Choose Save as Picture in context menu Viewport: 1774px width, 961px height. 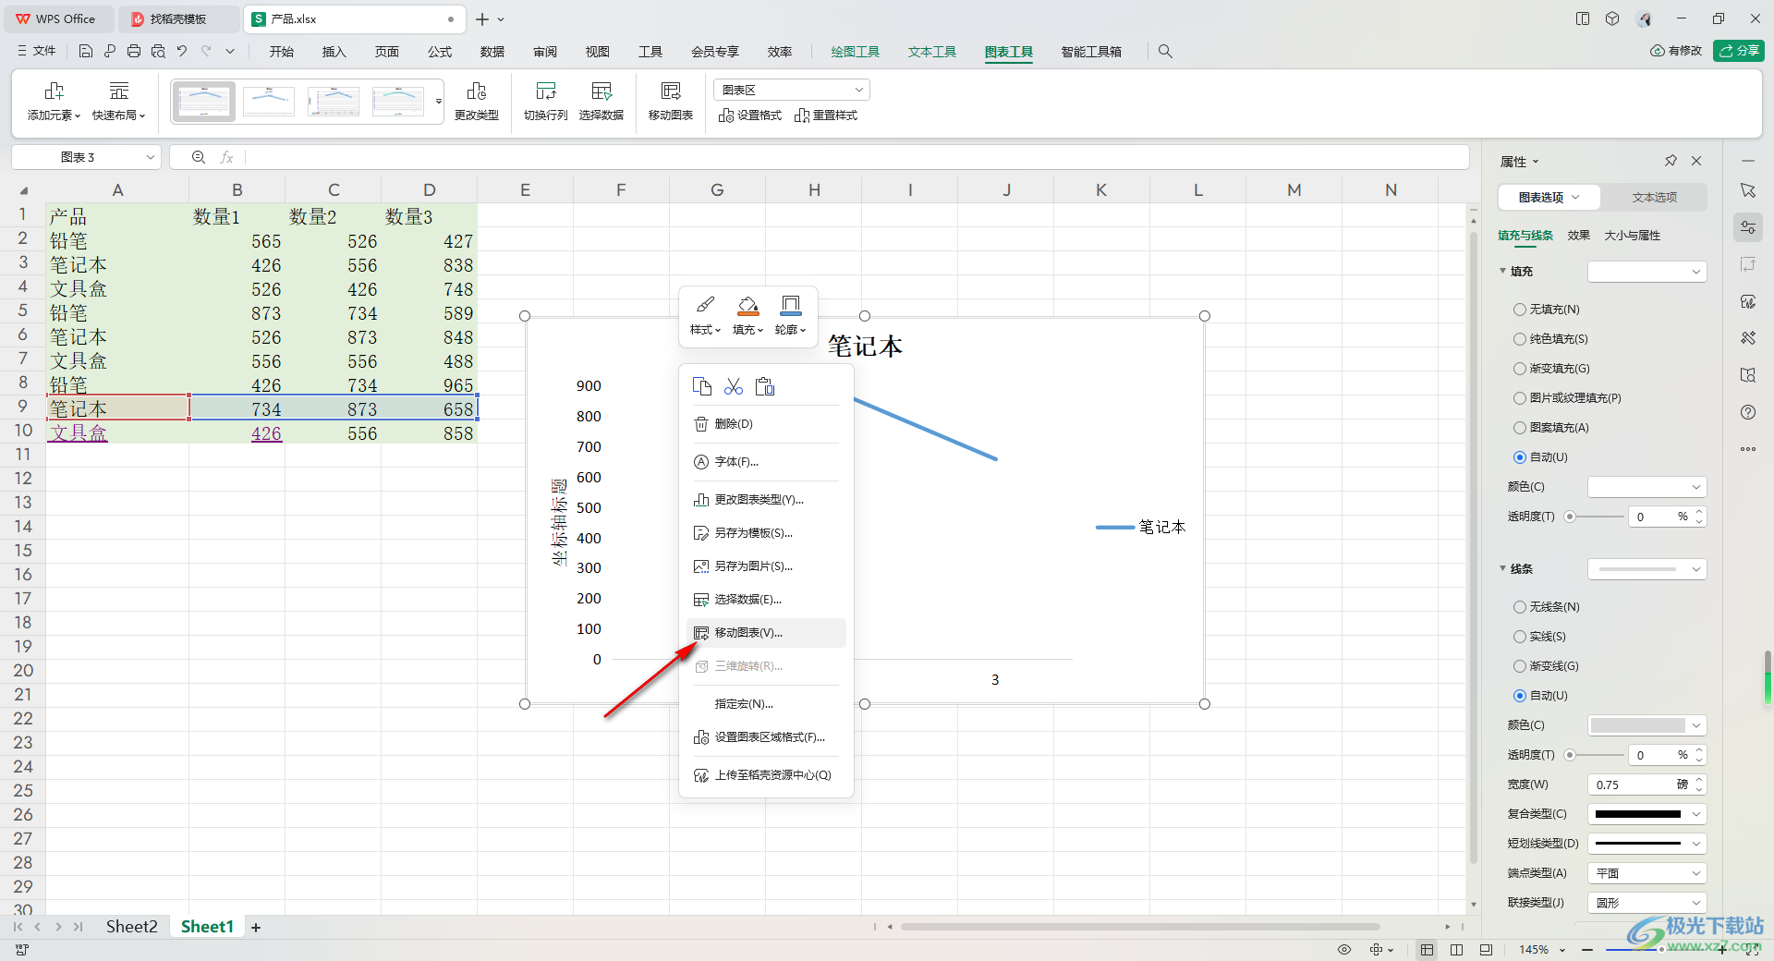coord(766,566)
